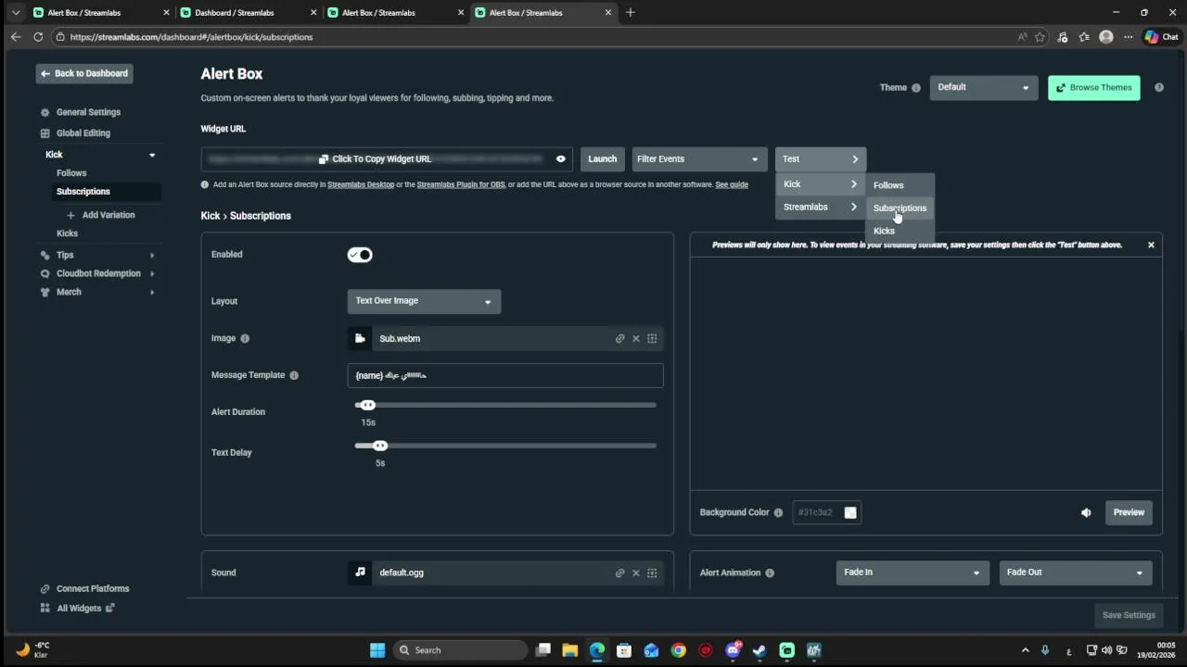This screenshot has width=1187, height=667.
Task: Mute the preview sound
Action: click(x=1086, y=512)
